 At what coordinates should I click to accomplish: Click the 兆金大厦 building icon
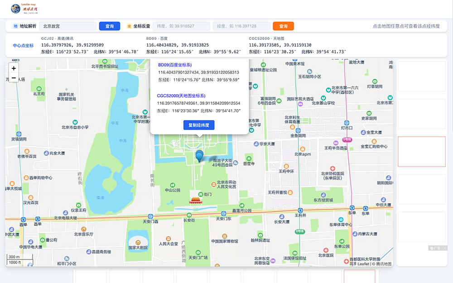tap(46, 153)
